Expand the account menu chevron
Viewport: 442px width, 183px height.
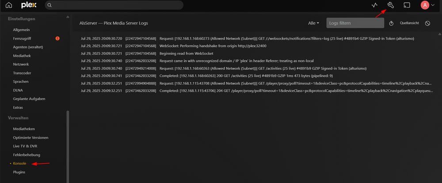433,5
